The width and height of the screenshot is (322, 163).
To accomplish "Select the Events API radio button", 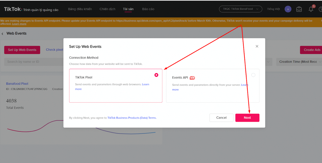I will click(x=253, y=75).
